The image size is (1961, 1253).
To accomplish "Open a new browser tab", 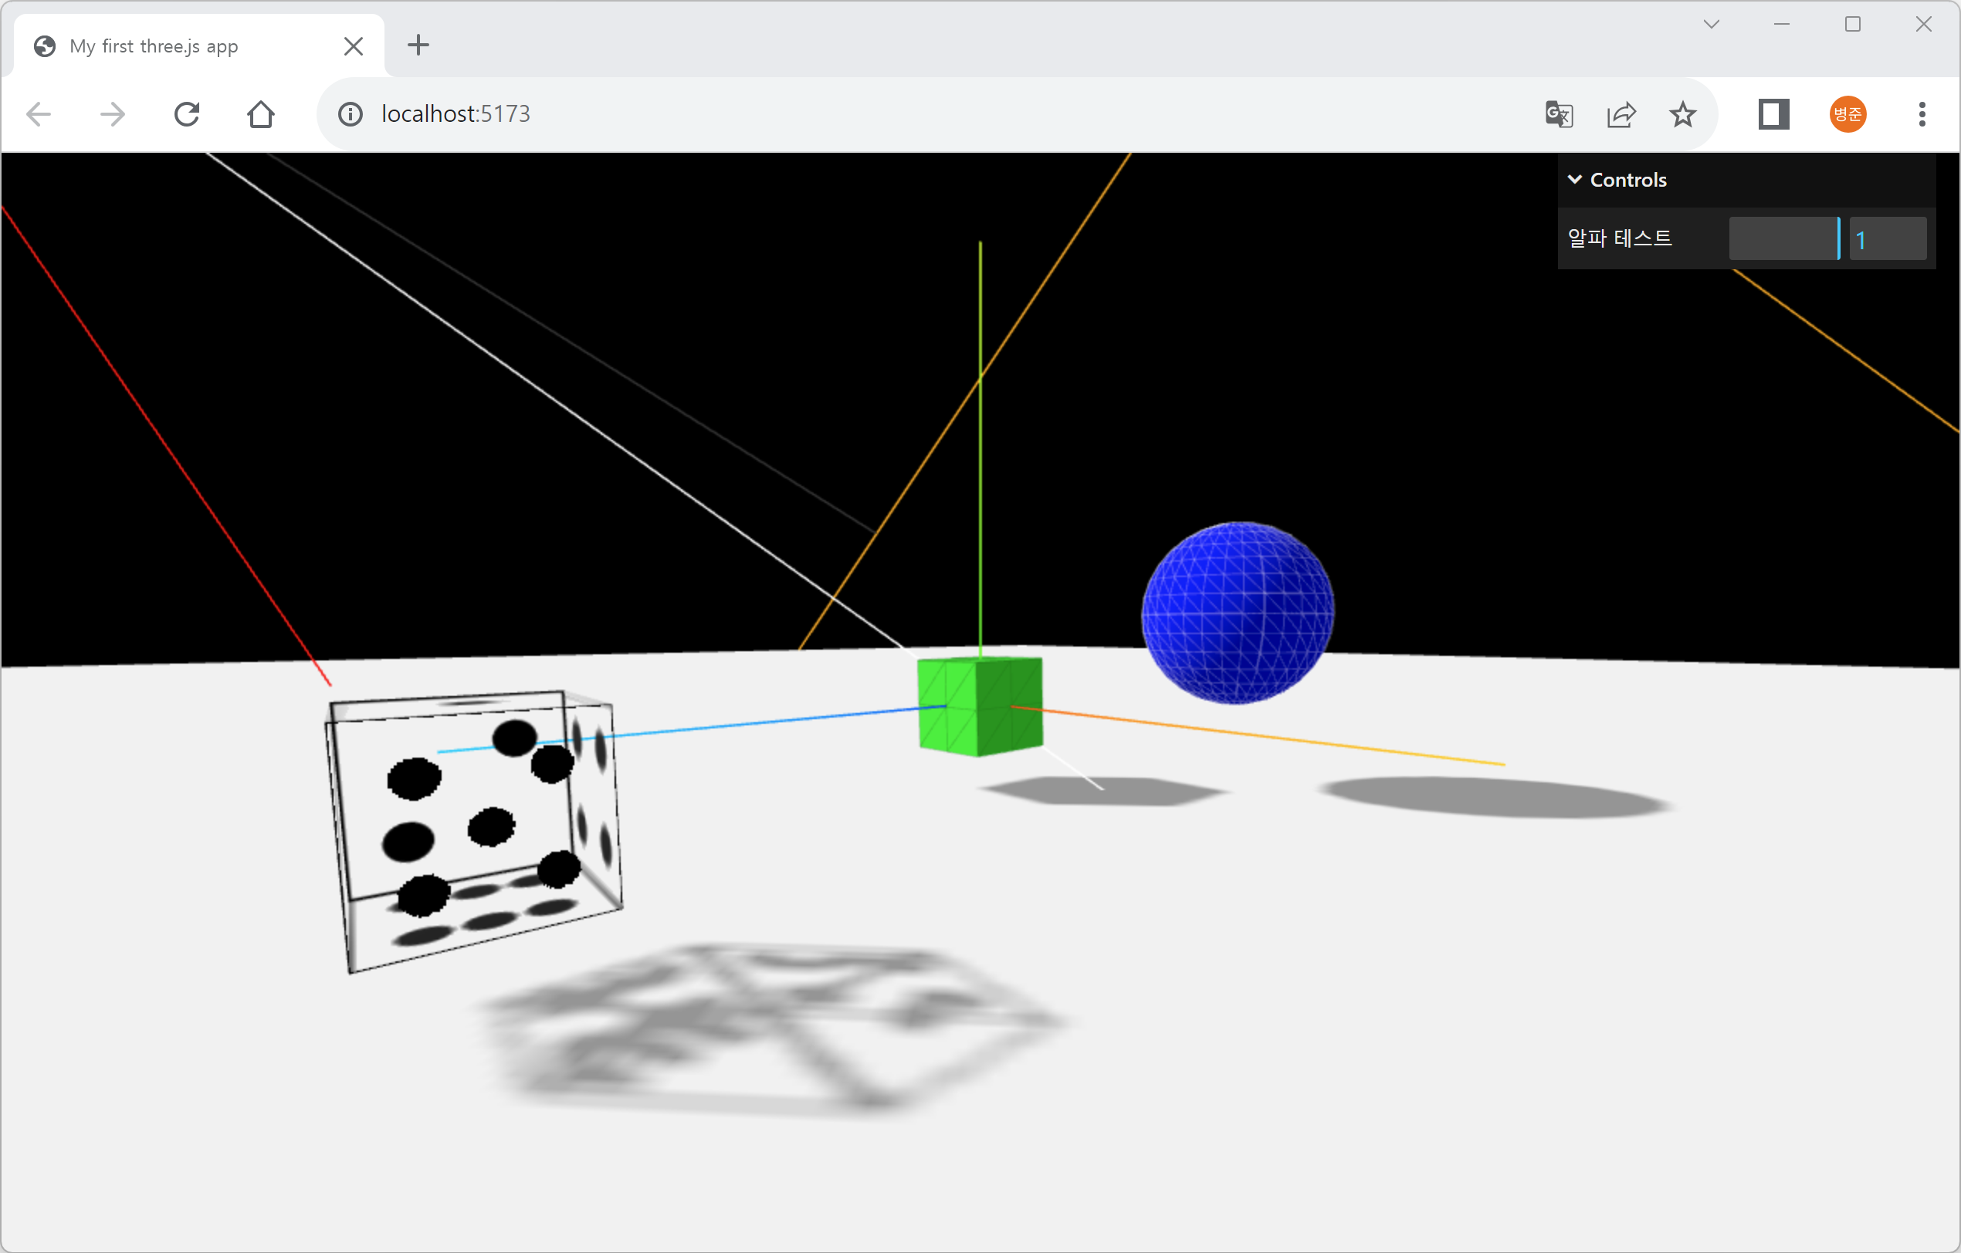I will [418, 45].
